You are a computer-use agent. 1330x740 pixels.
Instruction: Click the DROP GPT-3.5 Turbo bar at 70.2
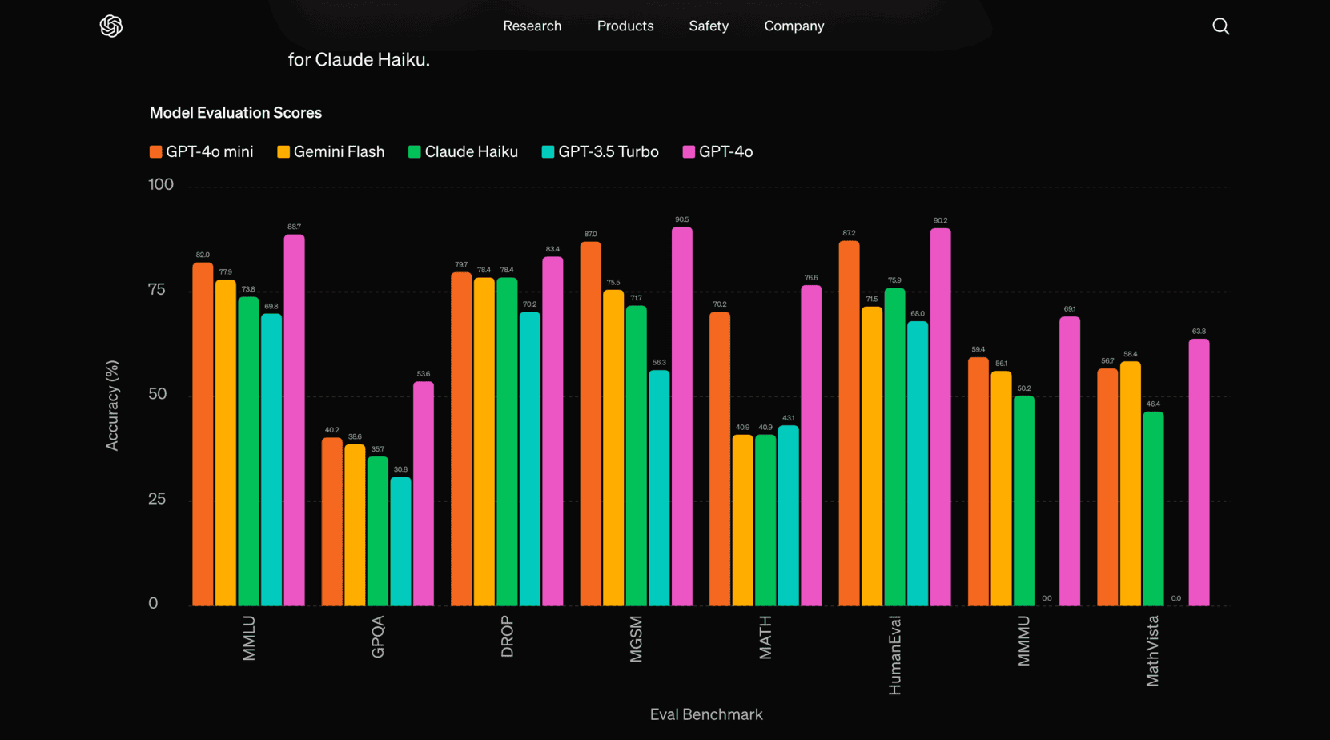[530, 459]
